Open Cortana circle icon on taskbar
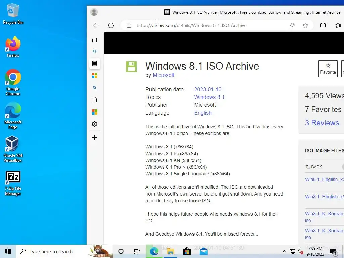 [121, 251]
